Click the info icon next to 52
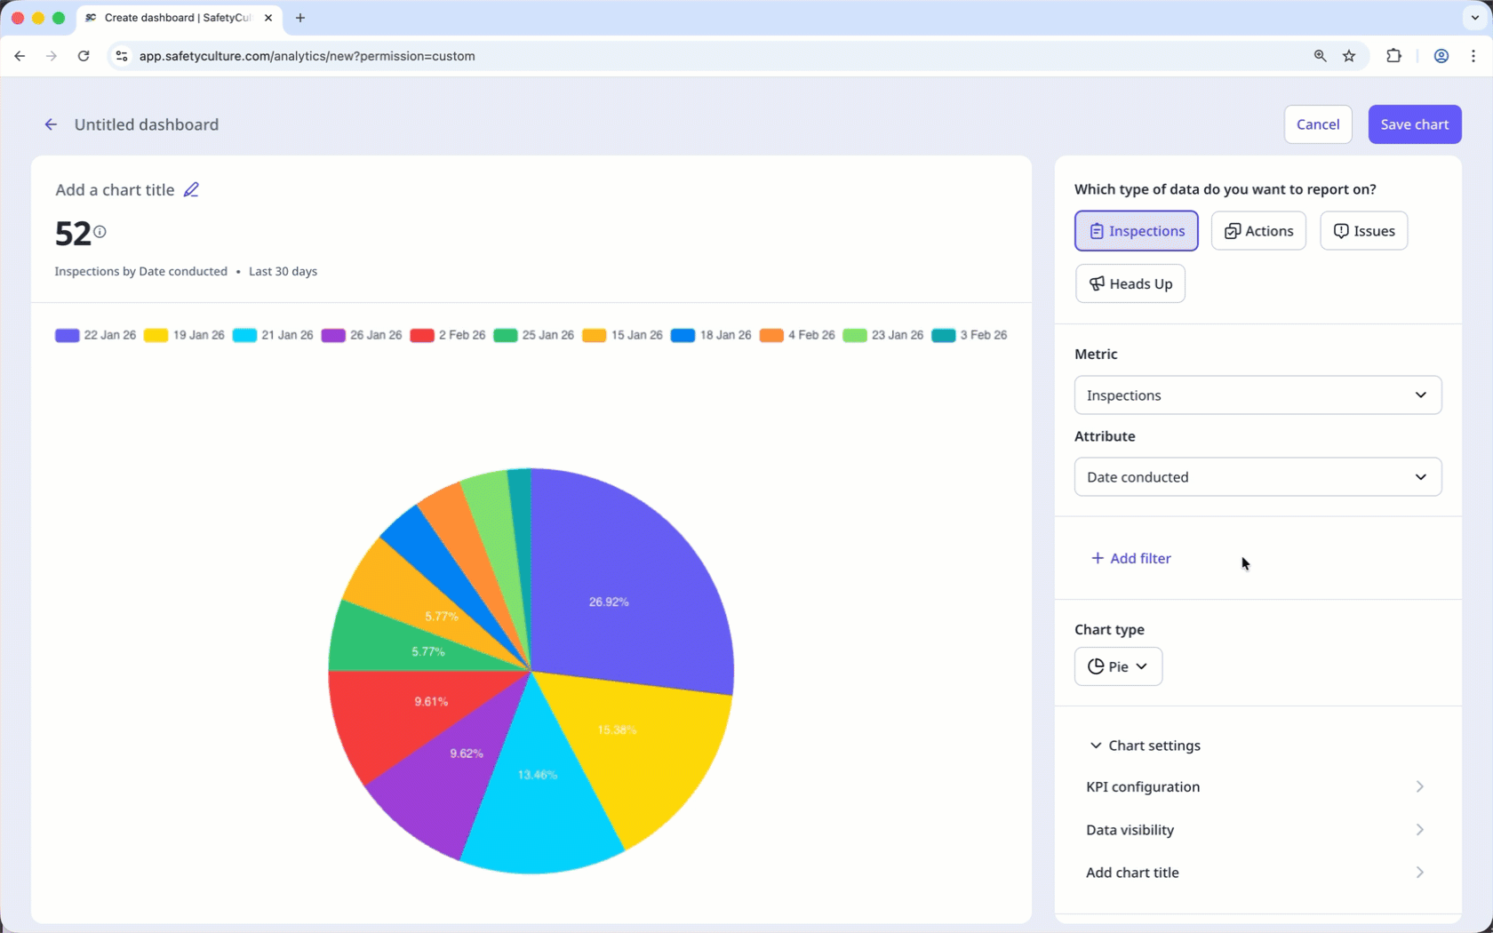 [100, 232]
